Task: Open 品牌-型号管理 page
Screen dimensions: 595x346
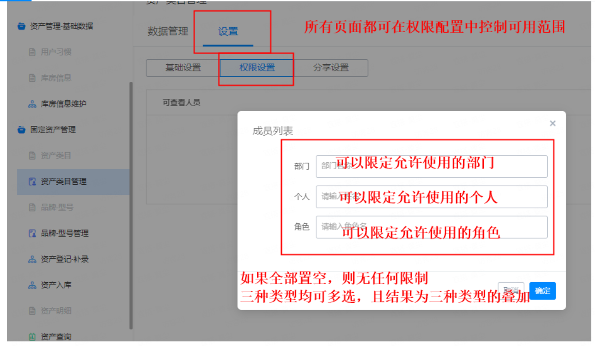Action: [65, 233]
